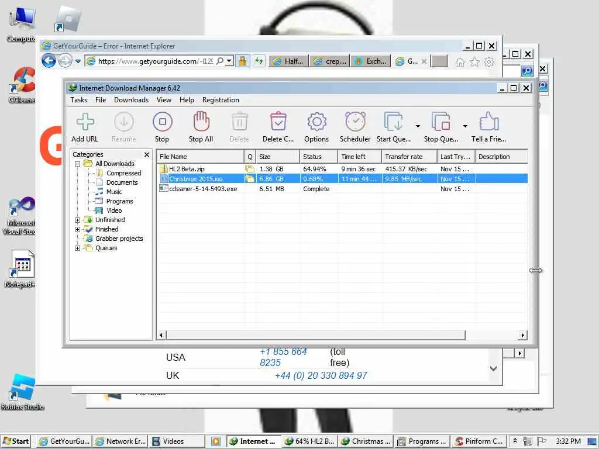
Task: Close the Categories panel
Action: (147, 154)
